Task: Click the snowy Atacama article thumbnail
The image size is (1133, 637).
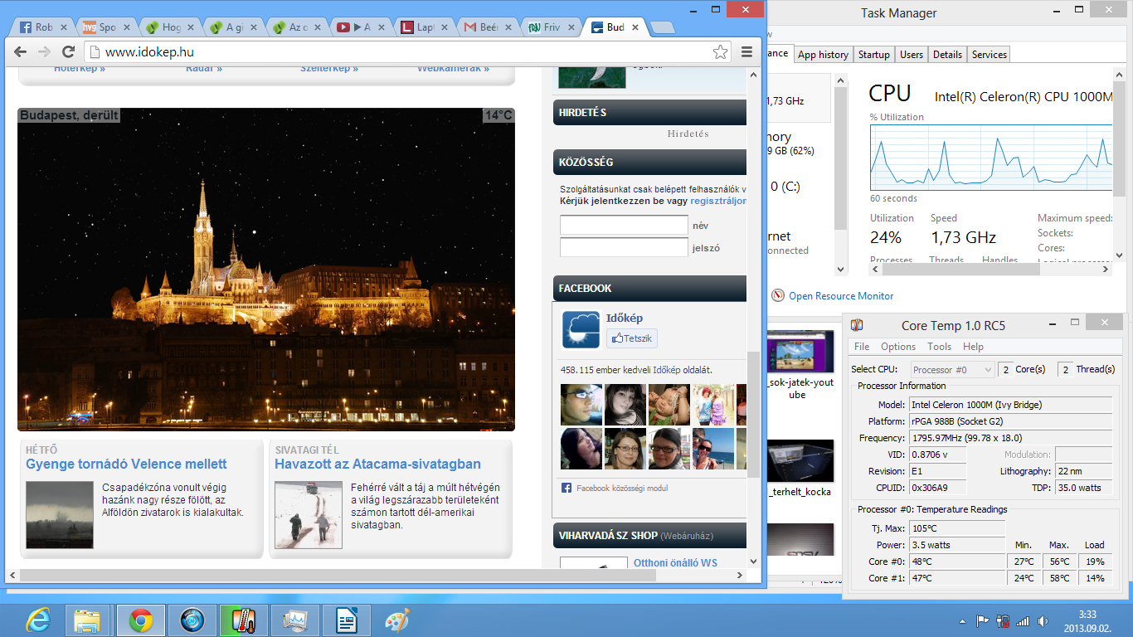Action: 309,515
